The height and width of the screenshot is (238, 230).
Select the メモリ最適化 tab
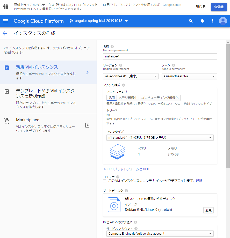click(128, 98)
